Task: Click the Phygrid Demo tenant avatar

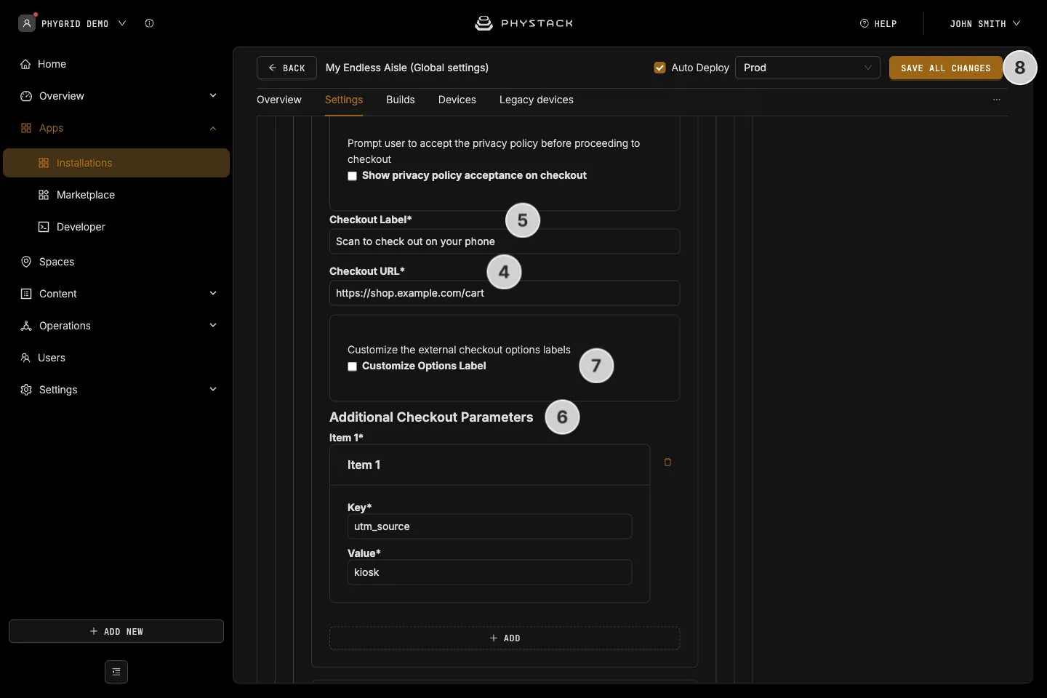Action: coord(27,23)
